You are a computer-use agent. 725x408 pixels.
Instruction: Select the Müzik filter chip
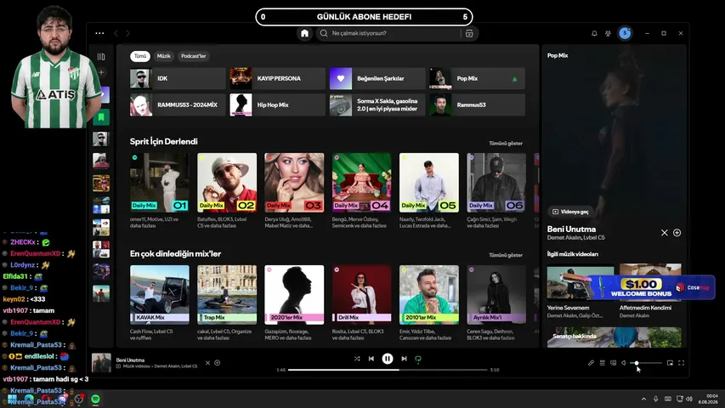point(164,56)
